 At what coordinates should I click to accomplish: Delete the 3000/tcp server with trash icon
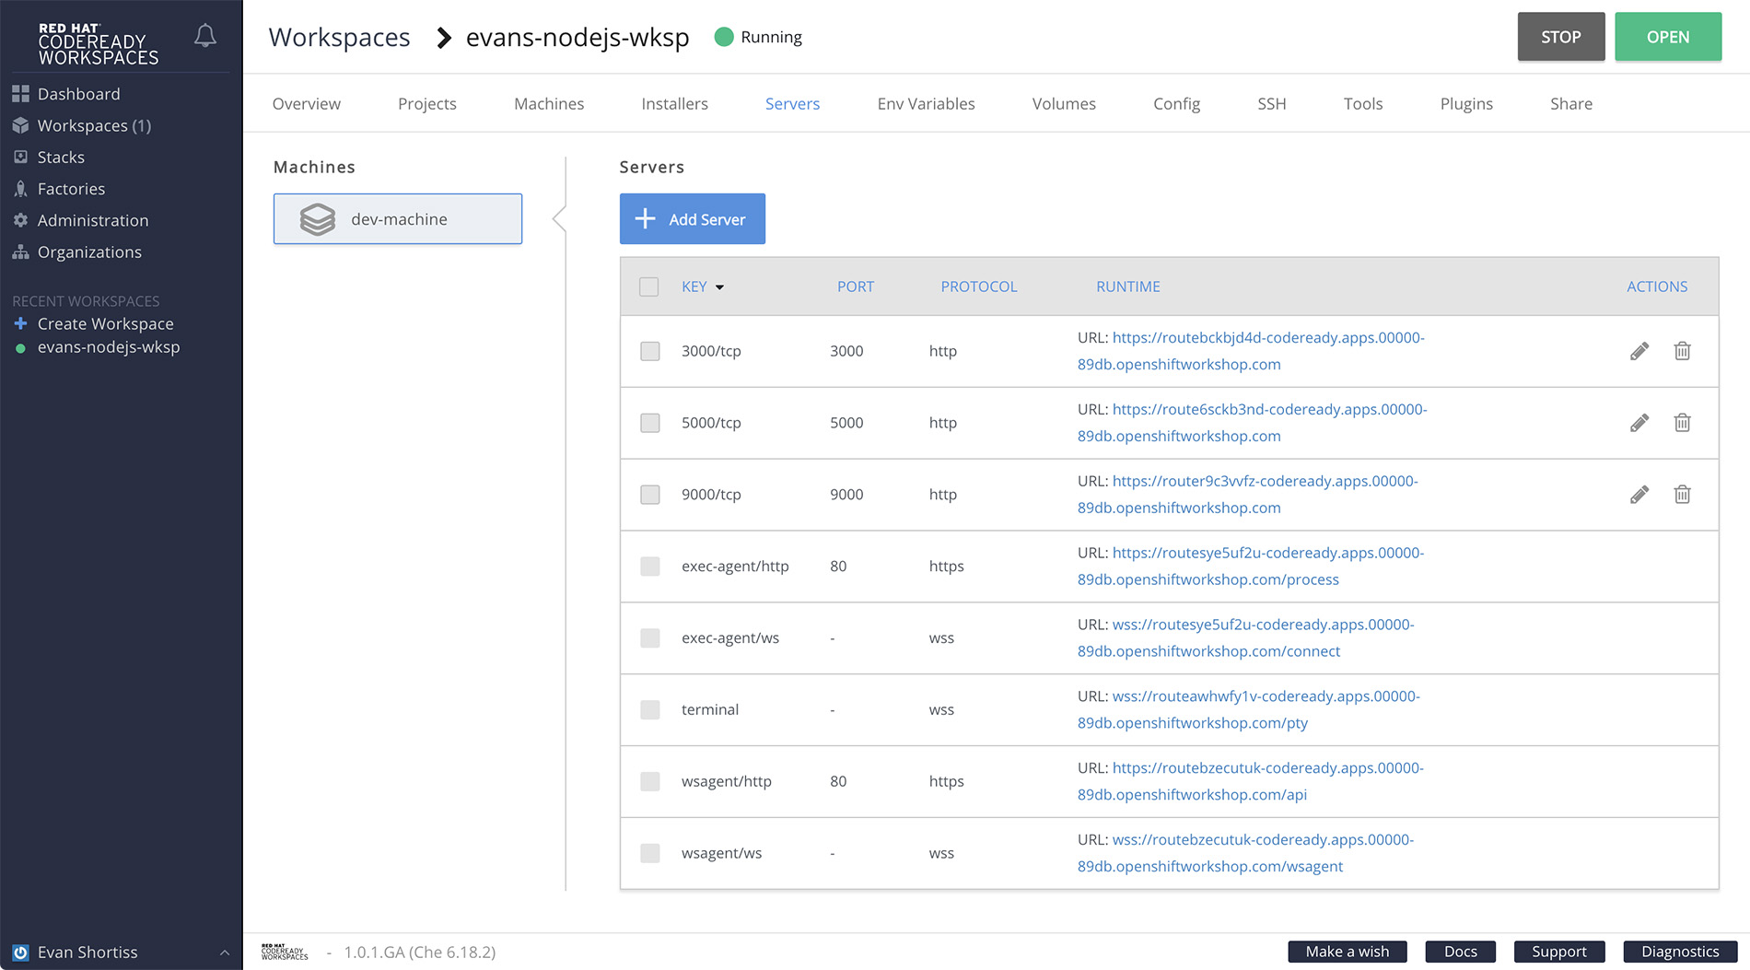[x=1682, y=351]
